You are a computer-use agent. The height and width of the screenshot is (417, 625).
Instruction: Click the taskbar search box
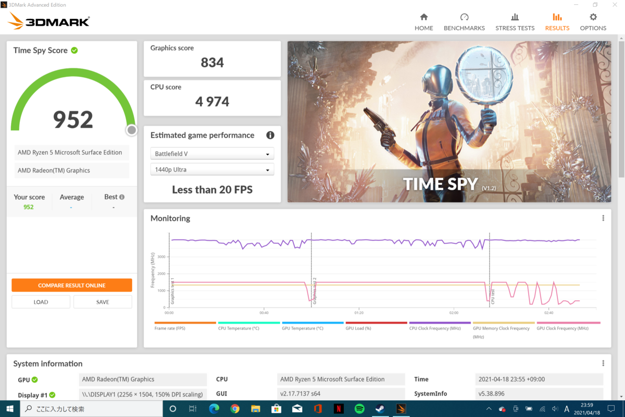92,409
